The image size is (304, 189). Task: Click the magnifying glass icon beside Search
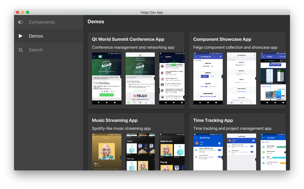tap(21, 50)
